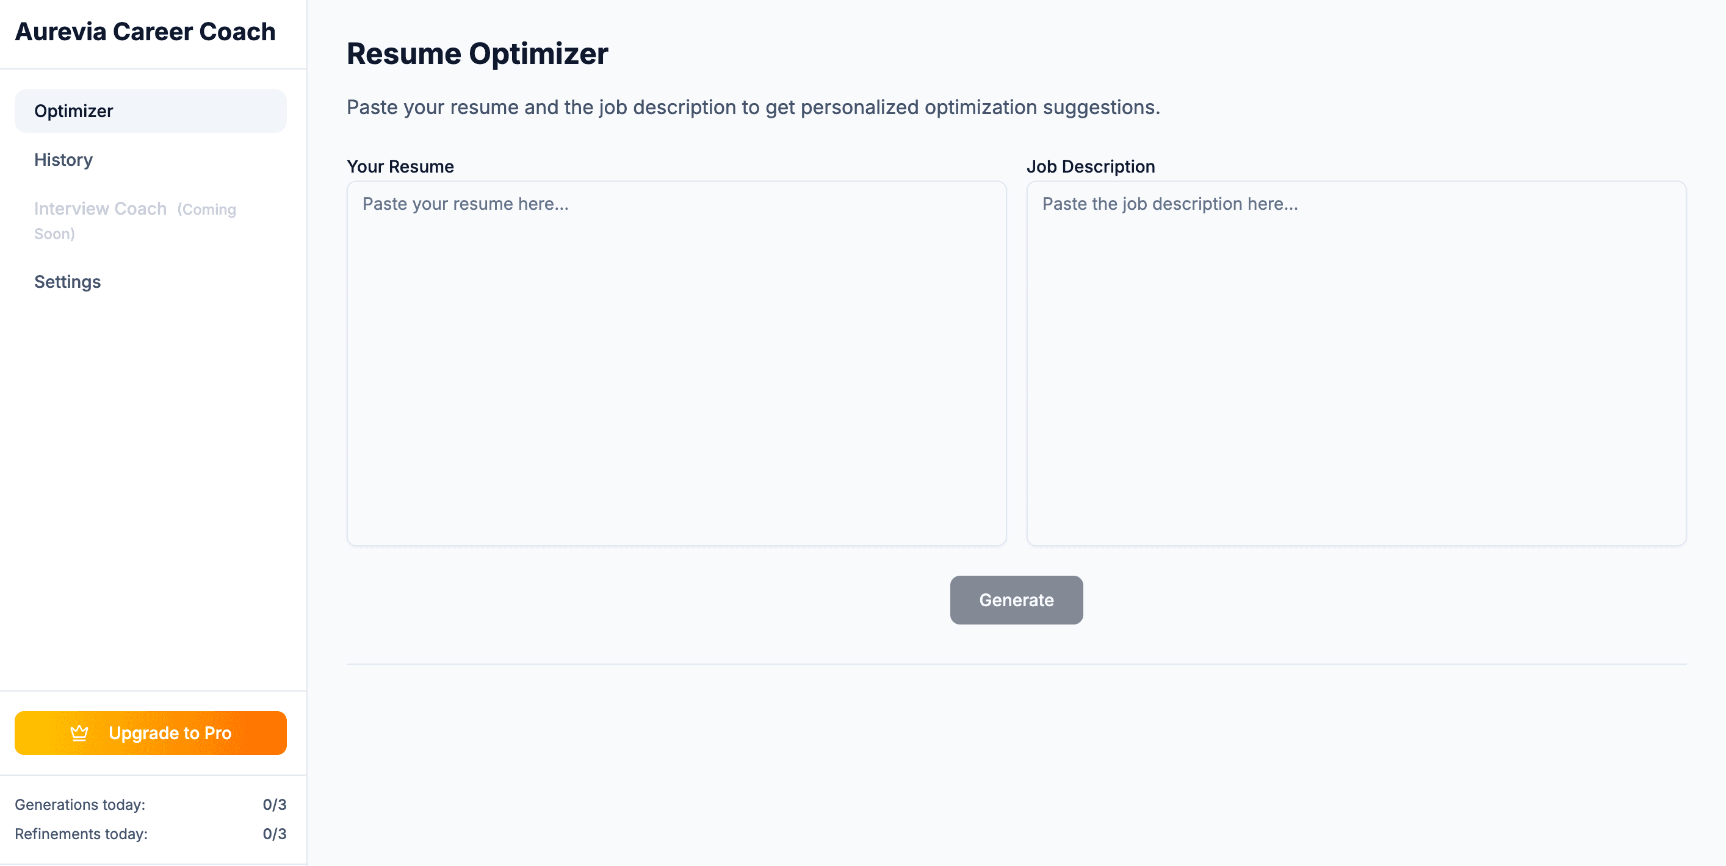1726x866 pixels.
Task: Click the "Refinements today" label
Action: click(x=81, y=834)
